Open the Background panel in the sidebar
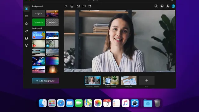The image size is (199, 112). pyautogui.click(x=26, y=9)
